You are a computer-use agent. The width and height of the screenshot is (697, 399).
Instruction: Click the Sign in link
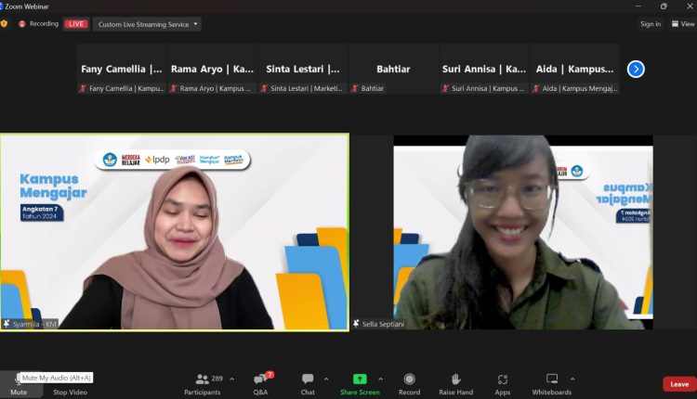coord(651,24)
